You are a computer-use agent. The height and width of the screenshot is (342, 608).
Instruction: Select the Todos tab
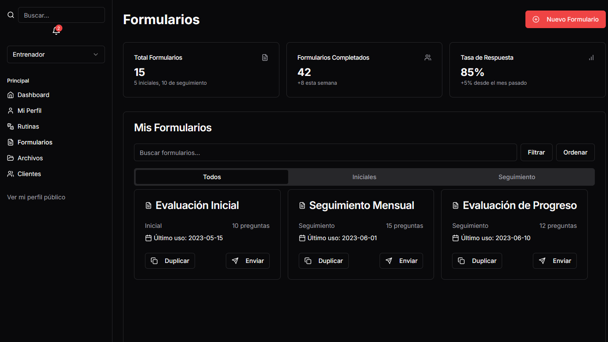tap(212, 177)
